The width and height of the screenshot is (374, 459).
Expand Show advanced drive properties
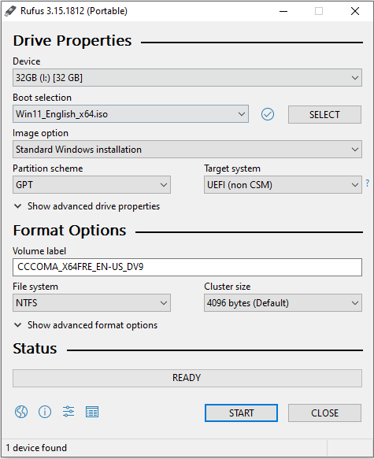pos(87,206)
